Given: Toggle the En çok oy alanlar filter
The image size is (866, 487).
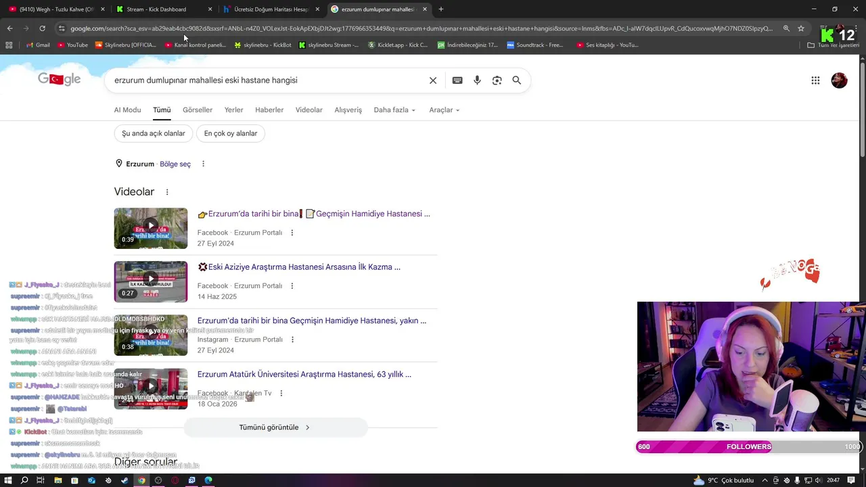Looking at the screenshot, I should 231,133.
